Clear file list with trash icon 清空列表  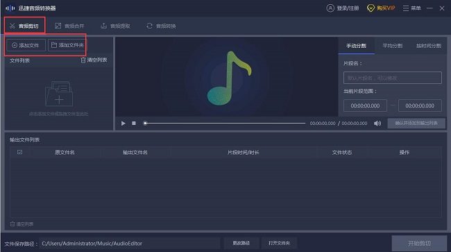(x=83, y=60)
